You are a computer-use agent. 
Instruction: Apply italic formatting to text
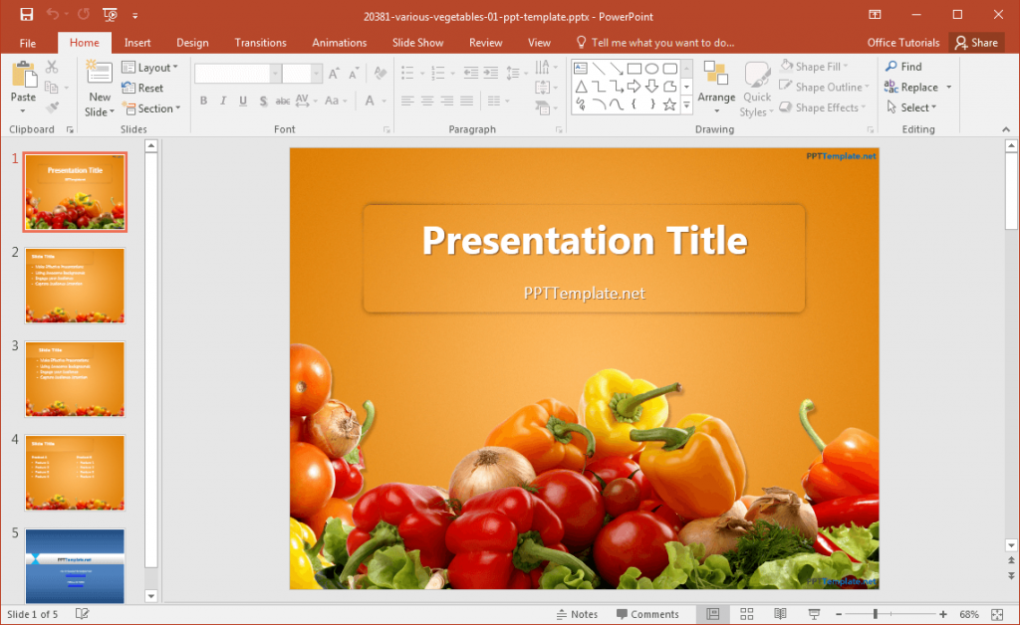[223, 101]
